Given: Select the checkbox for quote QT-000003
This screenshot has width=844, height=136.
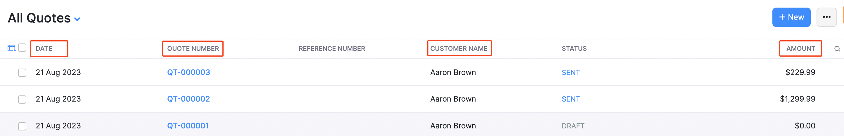Looking at the screenshot, I should click(x=22, y=73).
